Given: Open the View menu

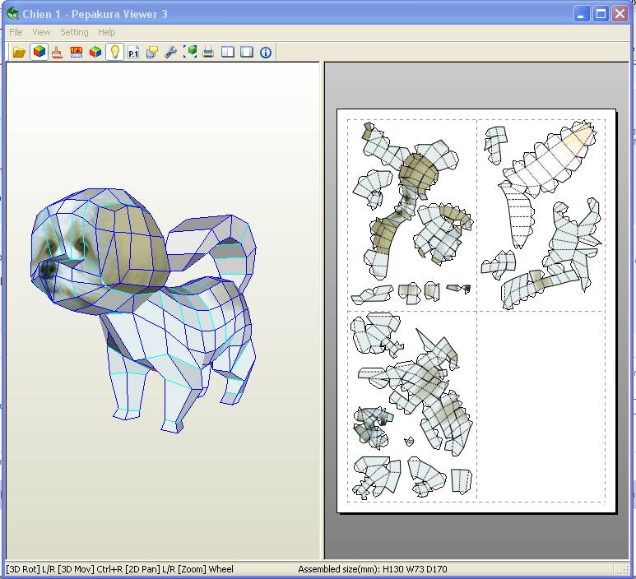Looking at the screenshot, I should pos(41,32).
